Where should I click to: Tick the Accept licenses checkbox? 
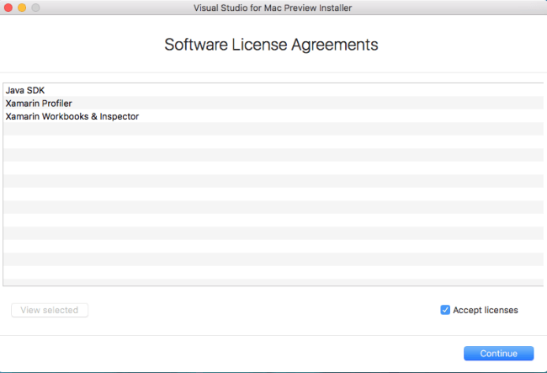[445, 310]
